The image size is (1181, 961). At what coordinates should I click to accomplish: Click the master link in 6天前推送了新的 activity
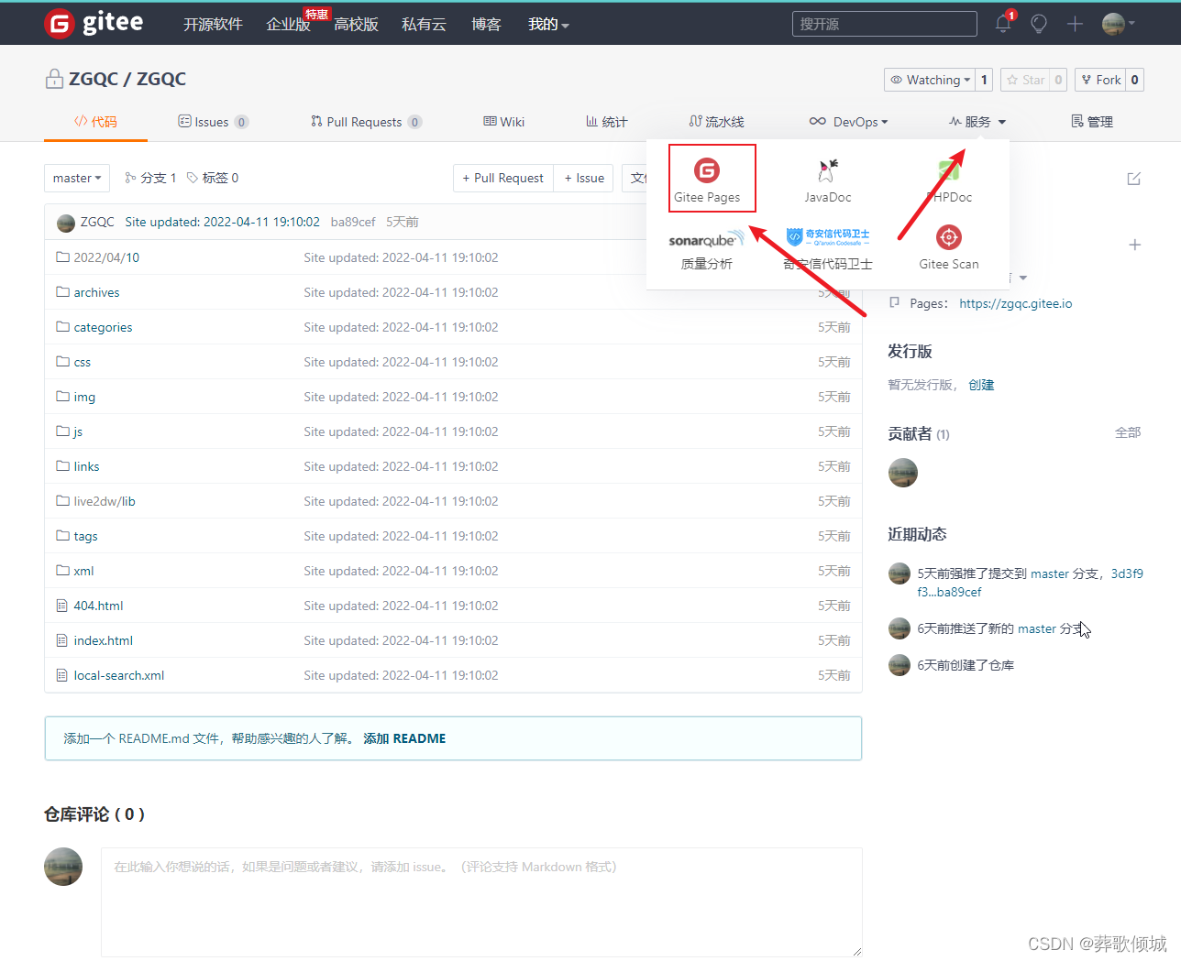(1037, 628)
